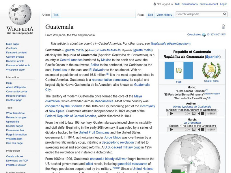Open Page information
This screenshot has width=231, height=173.
(16, 134)
